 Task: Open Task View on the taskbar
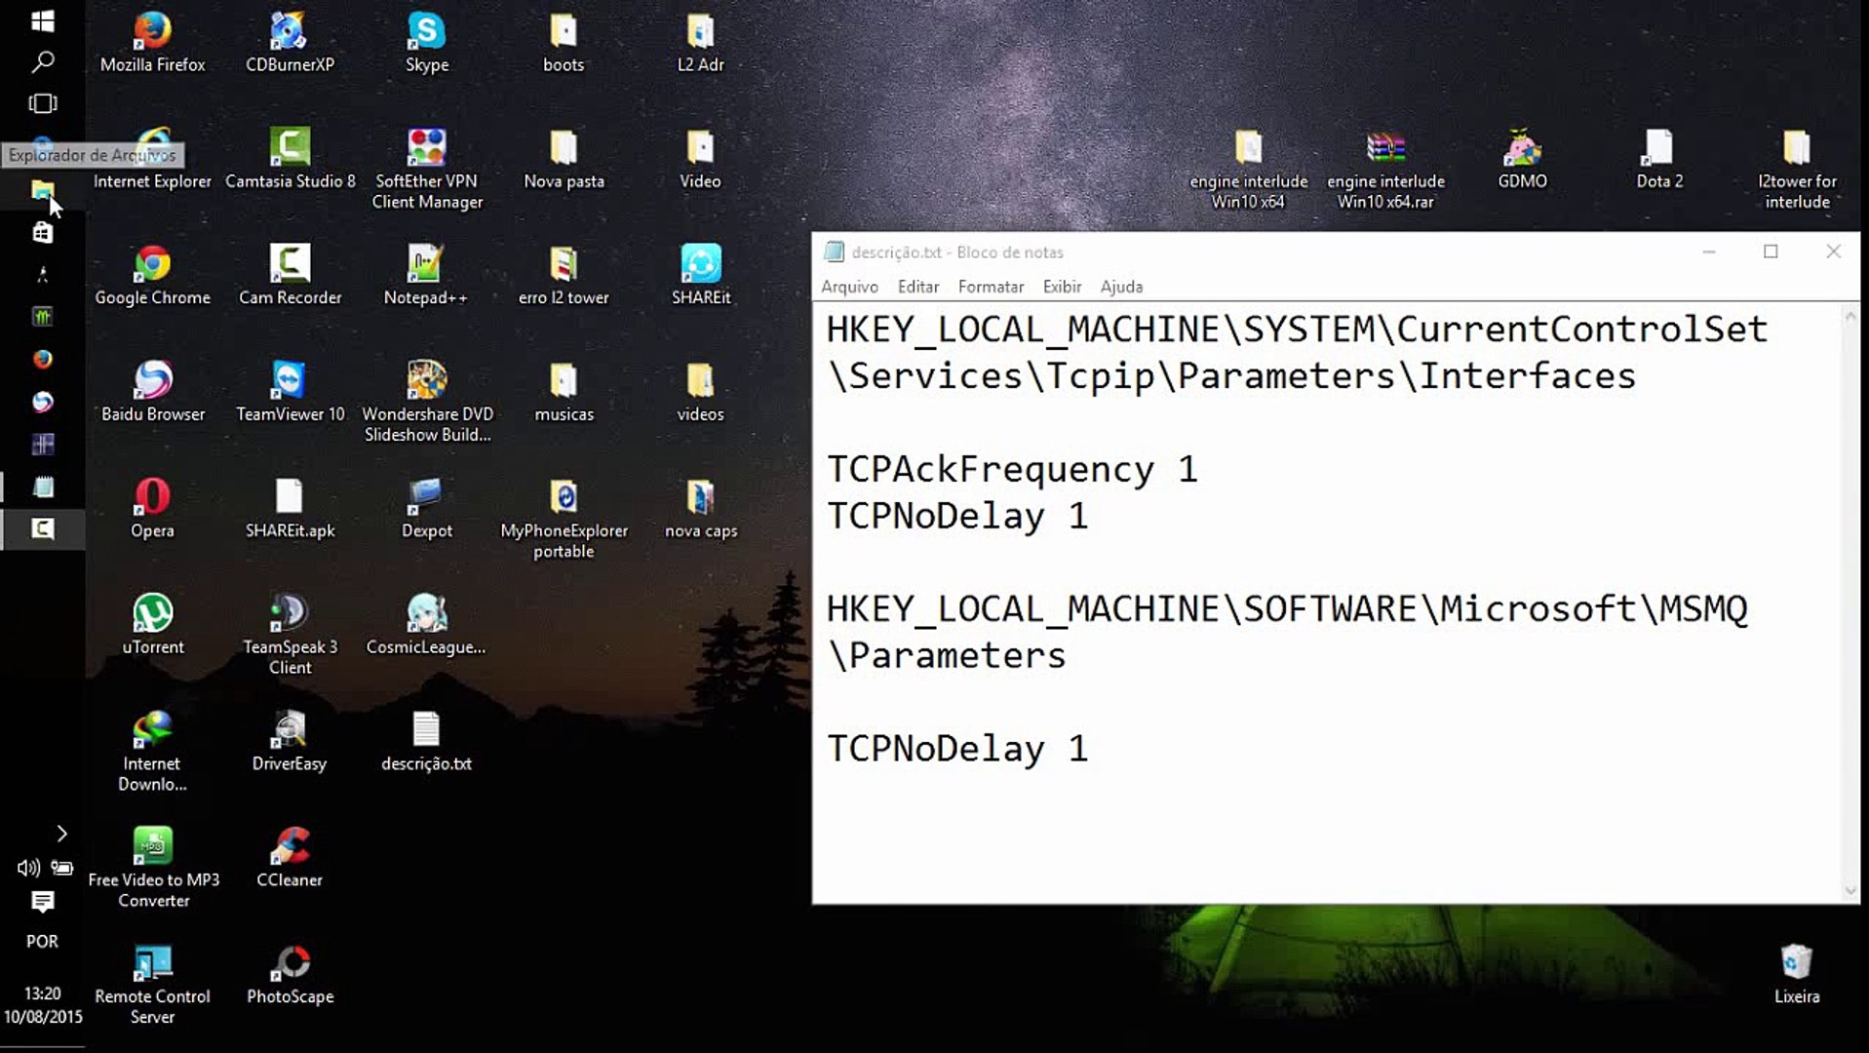[x=42, y=103]
